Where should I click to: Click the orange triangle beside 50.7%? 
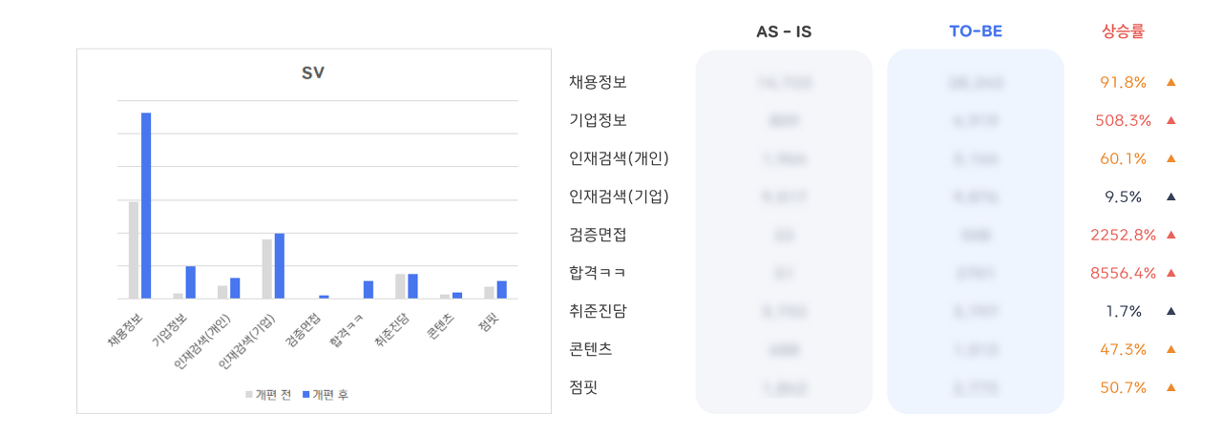tap(1170, 387)
